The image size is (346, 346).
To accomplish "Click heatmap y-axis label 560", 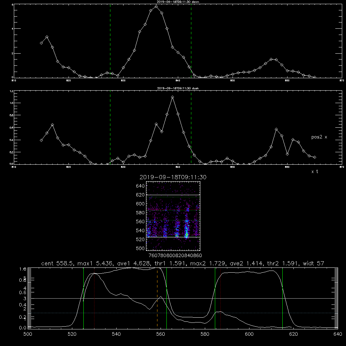I will [140, 221].
